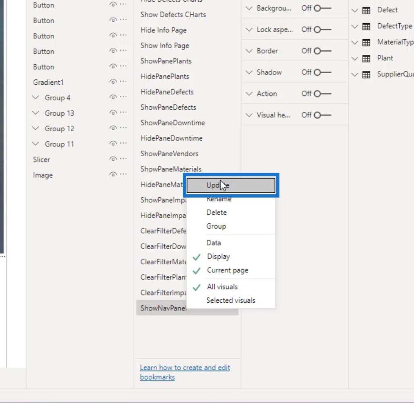Screen dimensions: 414x403
Task: Open more options for Group 11
Action: pos(123,144)
